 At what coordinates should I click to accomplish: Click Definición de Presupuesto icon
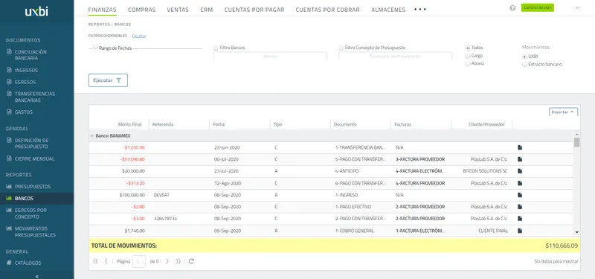pos(9,141)
